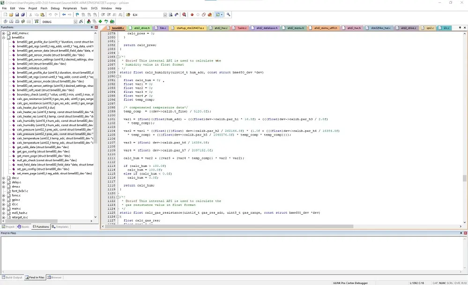Click the E24 find text field
Image resolution: width=468 pixels, height=285 pixels.
(x=148, y=15)
